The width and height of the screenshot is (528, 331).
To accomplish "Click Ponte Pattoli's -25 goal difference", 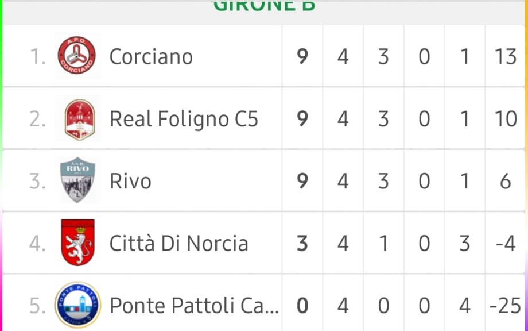I will pos(505,306).
